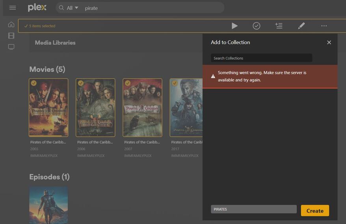Screen dimensions: 346x224
Task: Click the title under the 2006 poster
Action: click(x=95, y=142)
